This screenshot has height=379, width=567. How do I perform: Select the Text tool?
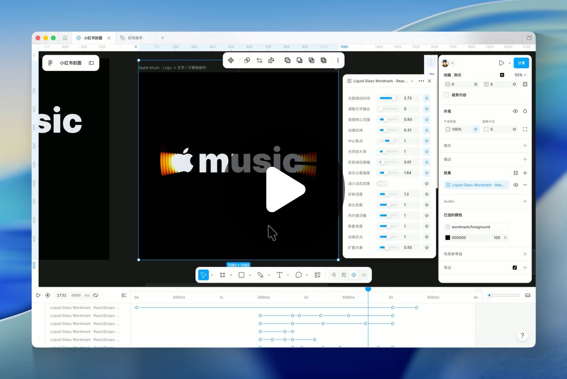(x=279, y=275)
